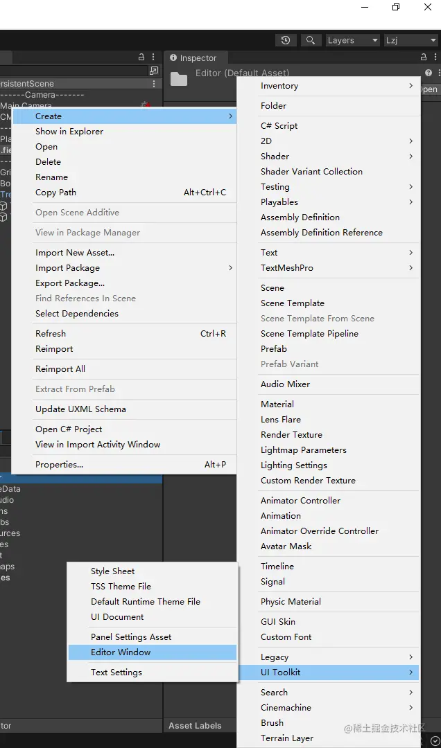Choose Open C# Project
This screenshot has width=441, height=748.
pos(124,429)
